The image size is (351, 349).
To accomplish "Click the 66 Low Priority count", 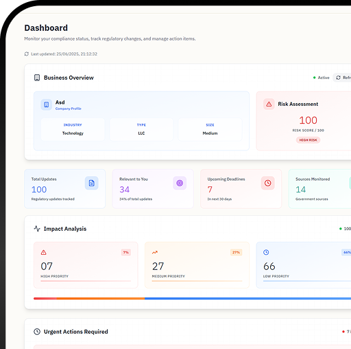I will click(269, 266).
